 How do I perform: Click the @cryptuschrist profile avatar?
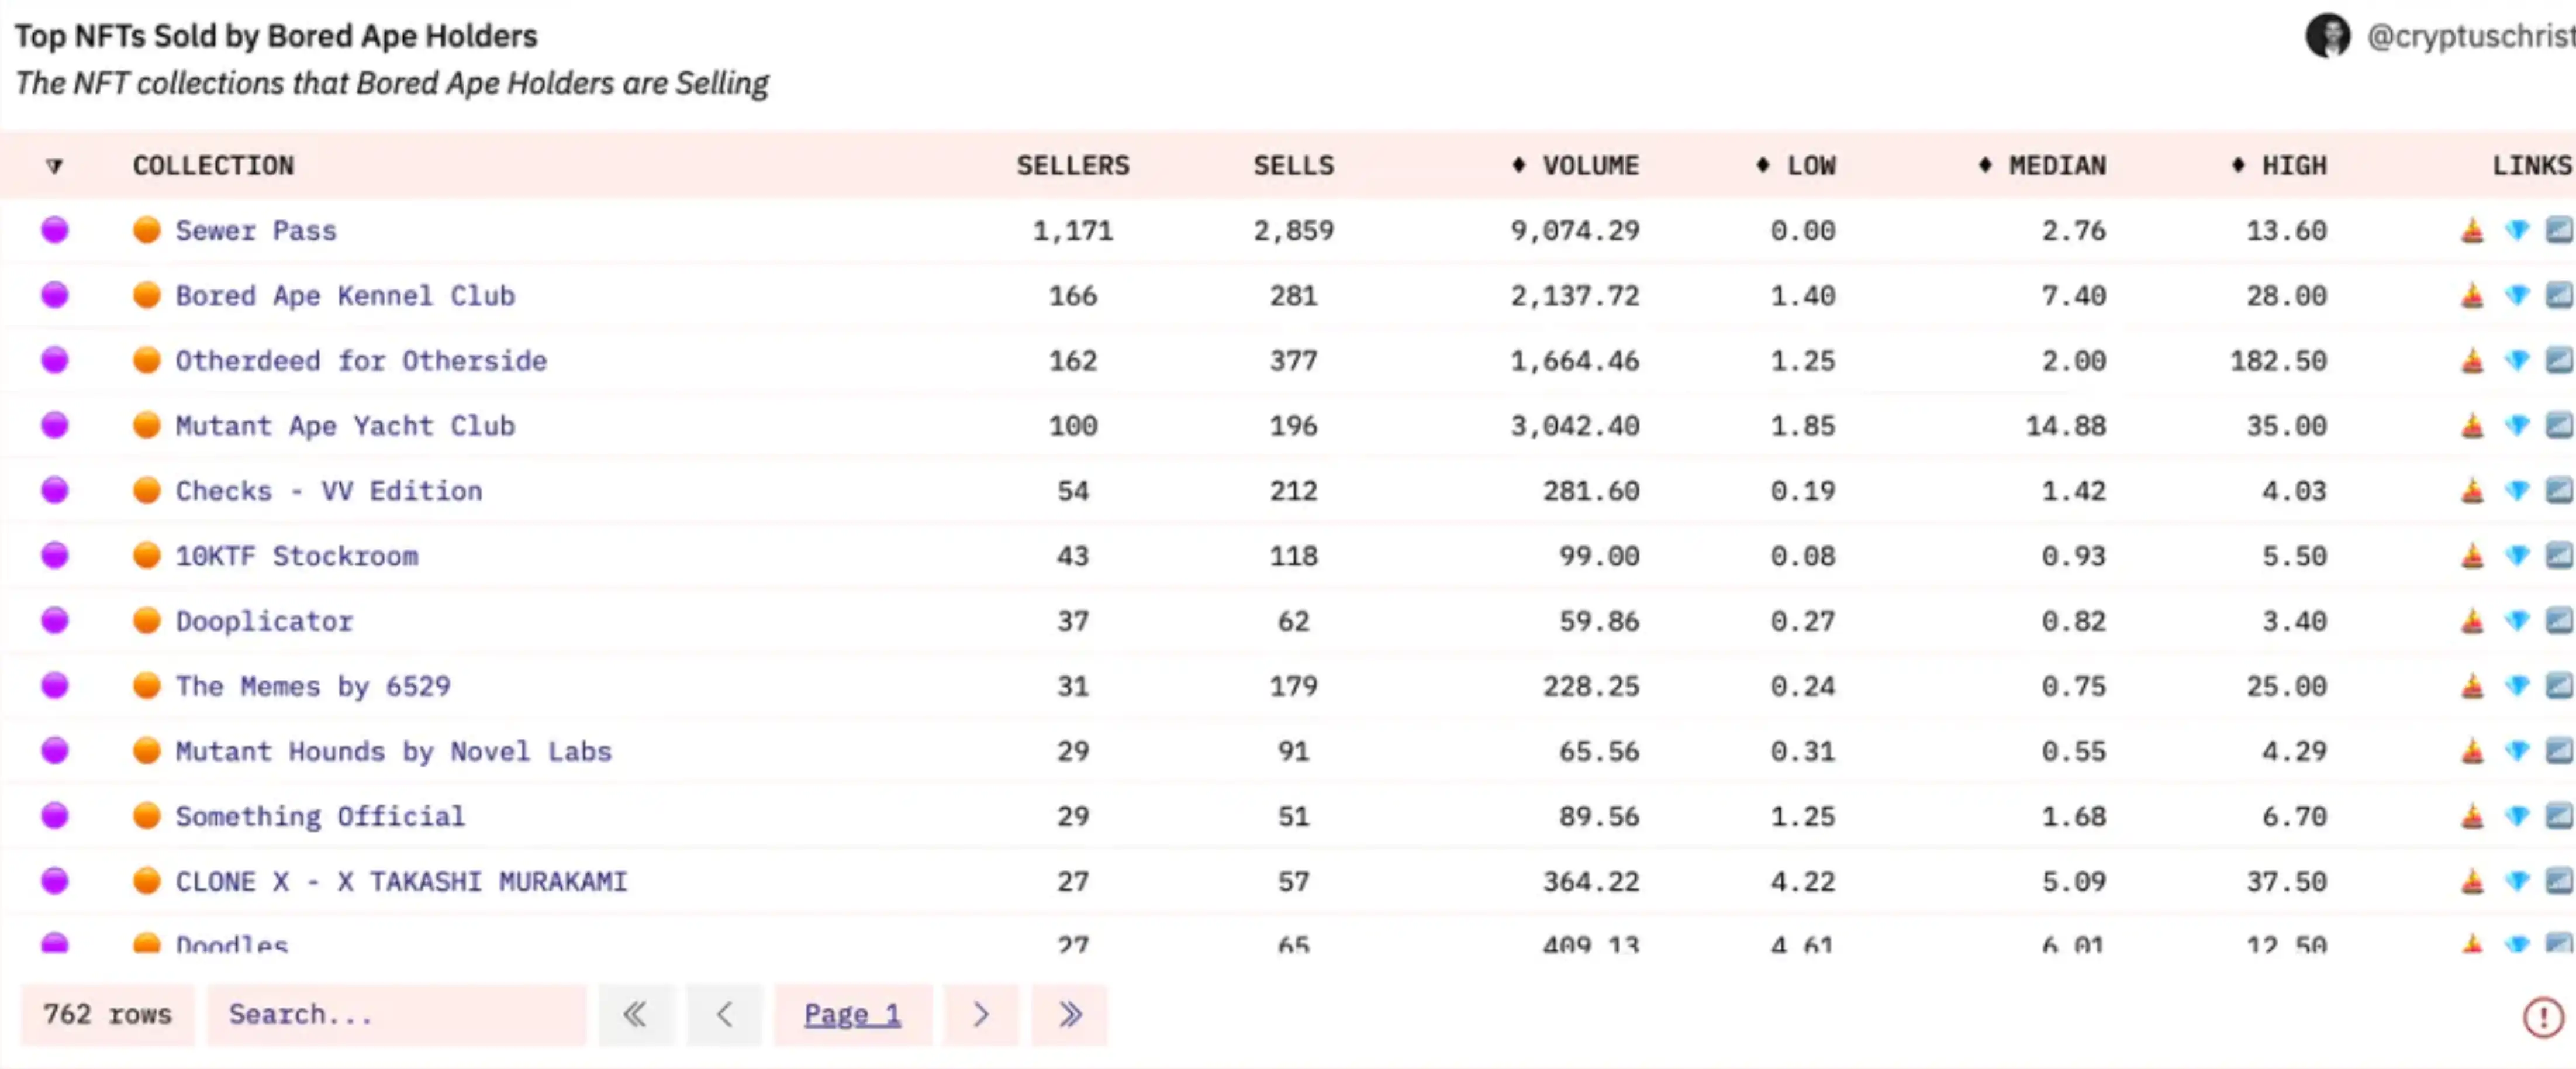(x=2328, y=36)
